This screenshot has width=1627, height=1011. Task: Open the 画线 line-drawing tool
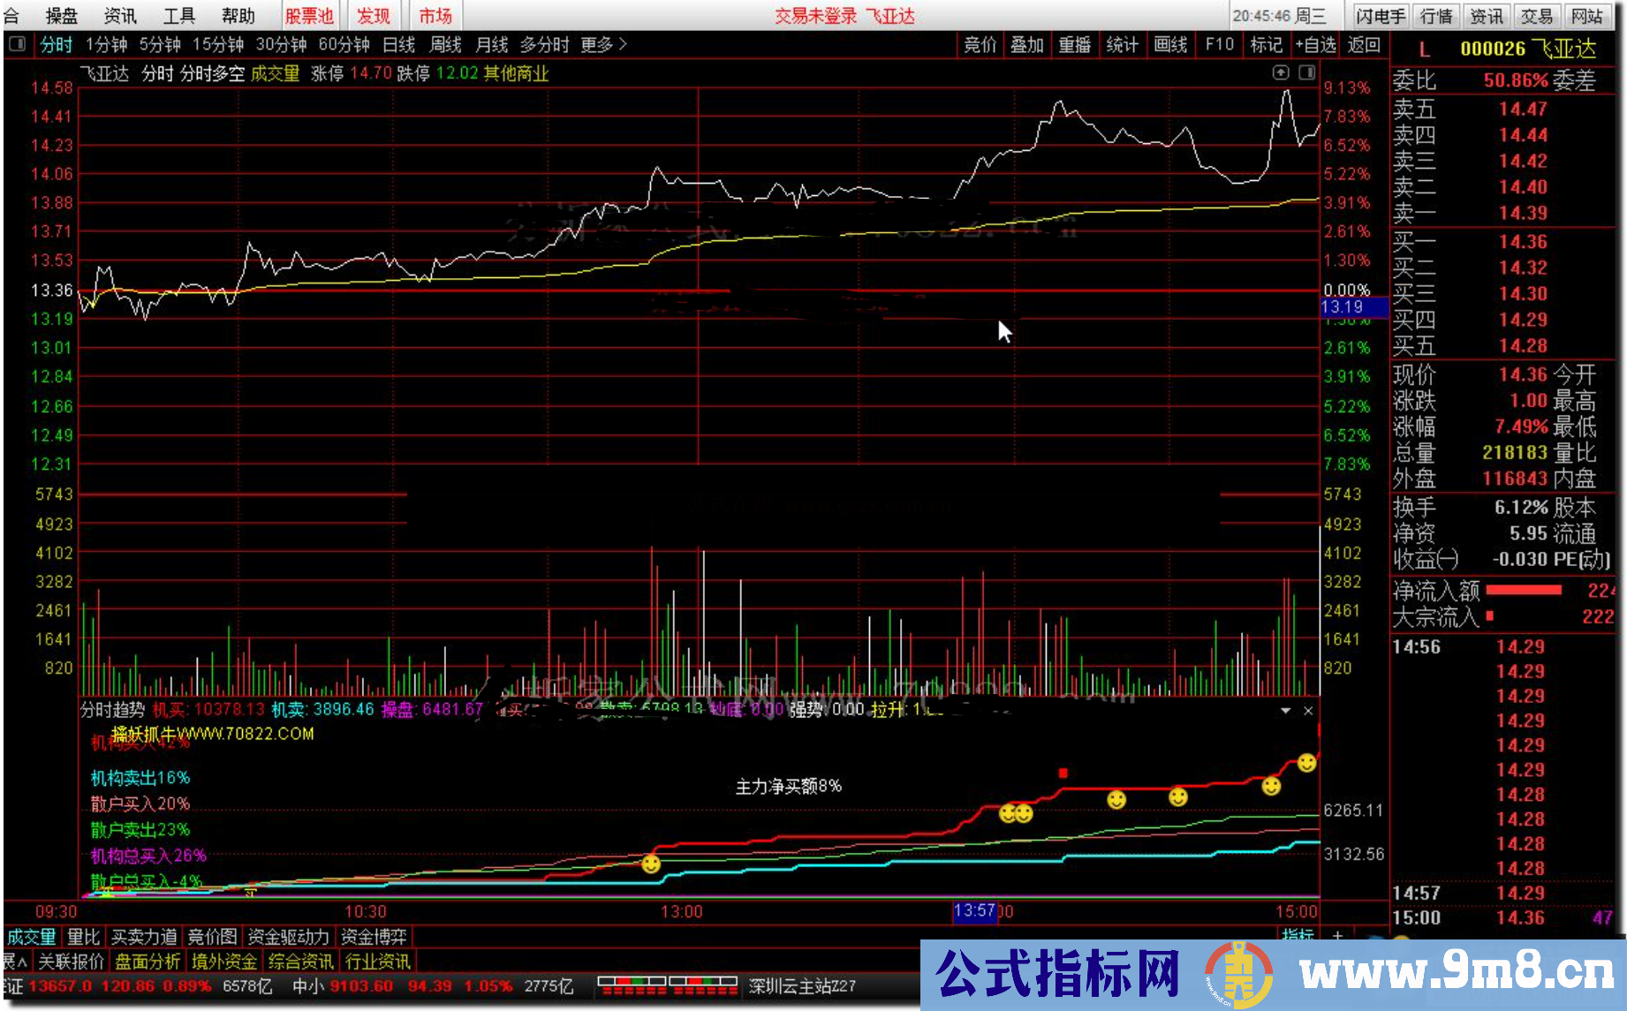click(x=1170, y=44)
